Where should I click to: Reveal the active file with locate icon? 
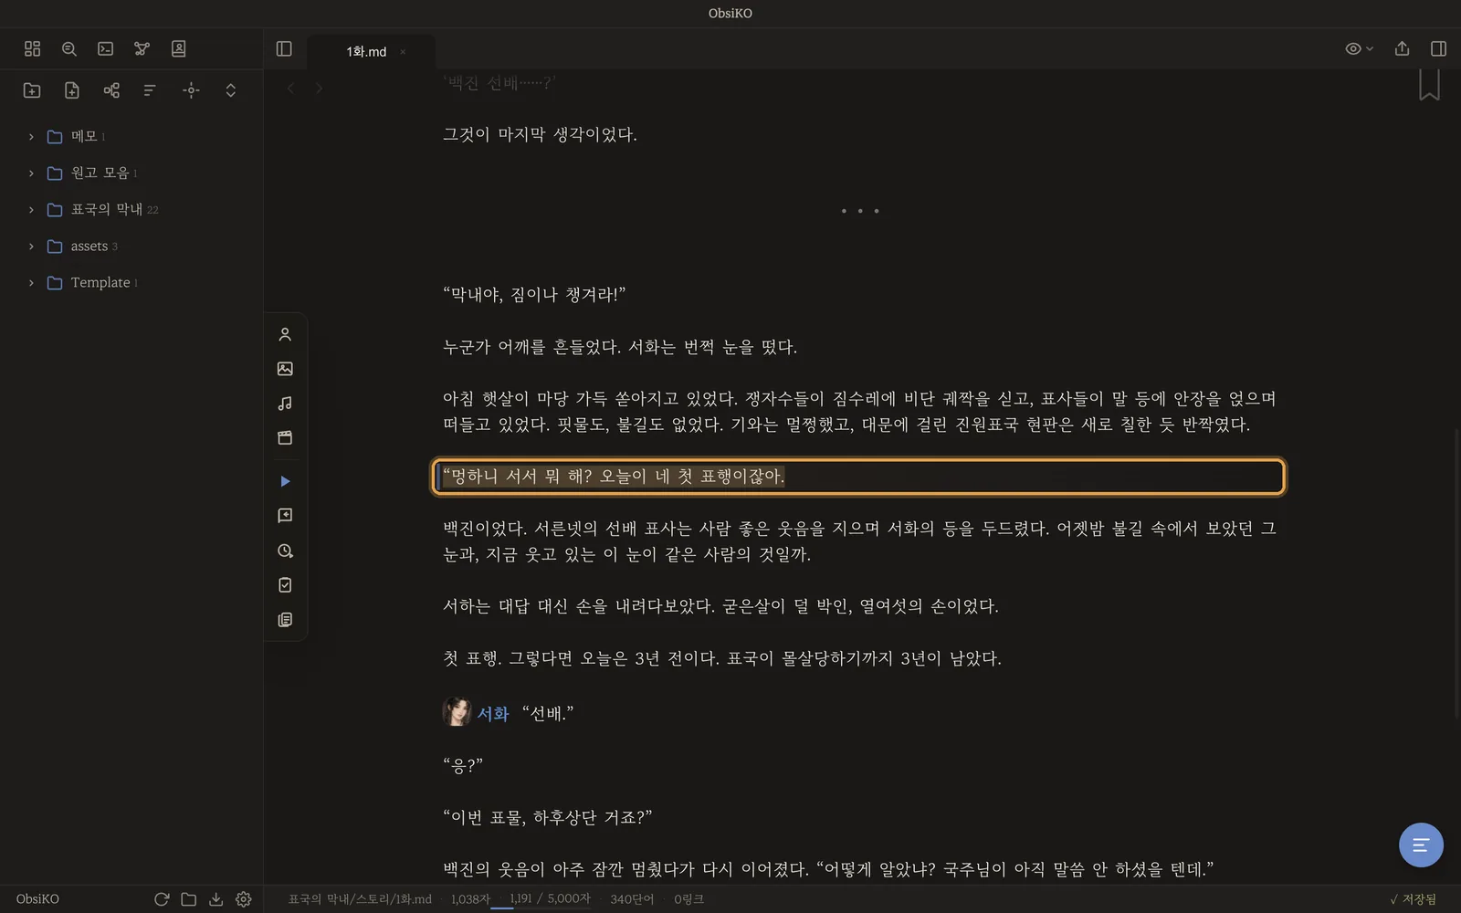click(191, 90)
